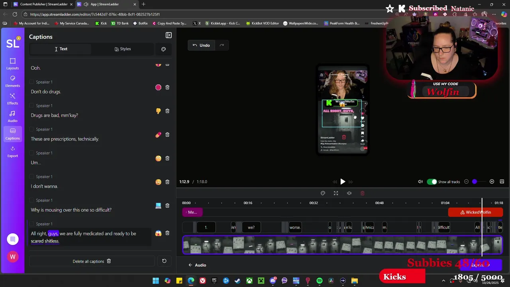The height and width of the screenshot is (287, 510).
Task: Select the WickedWolfin clip on timeline
Action: pos(475,212)
